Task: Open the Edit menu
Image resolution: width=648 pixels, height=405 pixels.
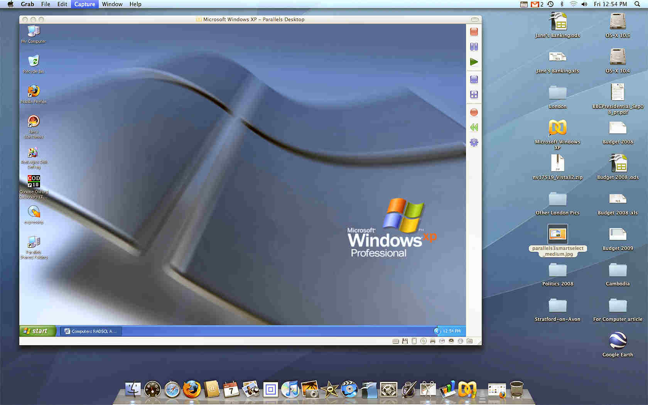Action: (x=62, y=4)
